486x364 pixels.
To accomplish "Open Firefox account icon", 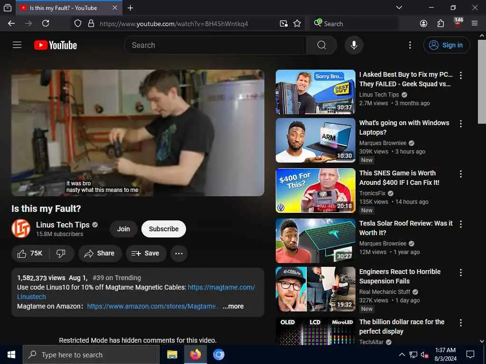I will [423, 24].
